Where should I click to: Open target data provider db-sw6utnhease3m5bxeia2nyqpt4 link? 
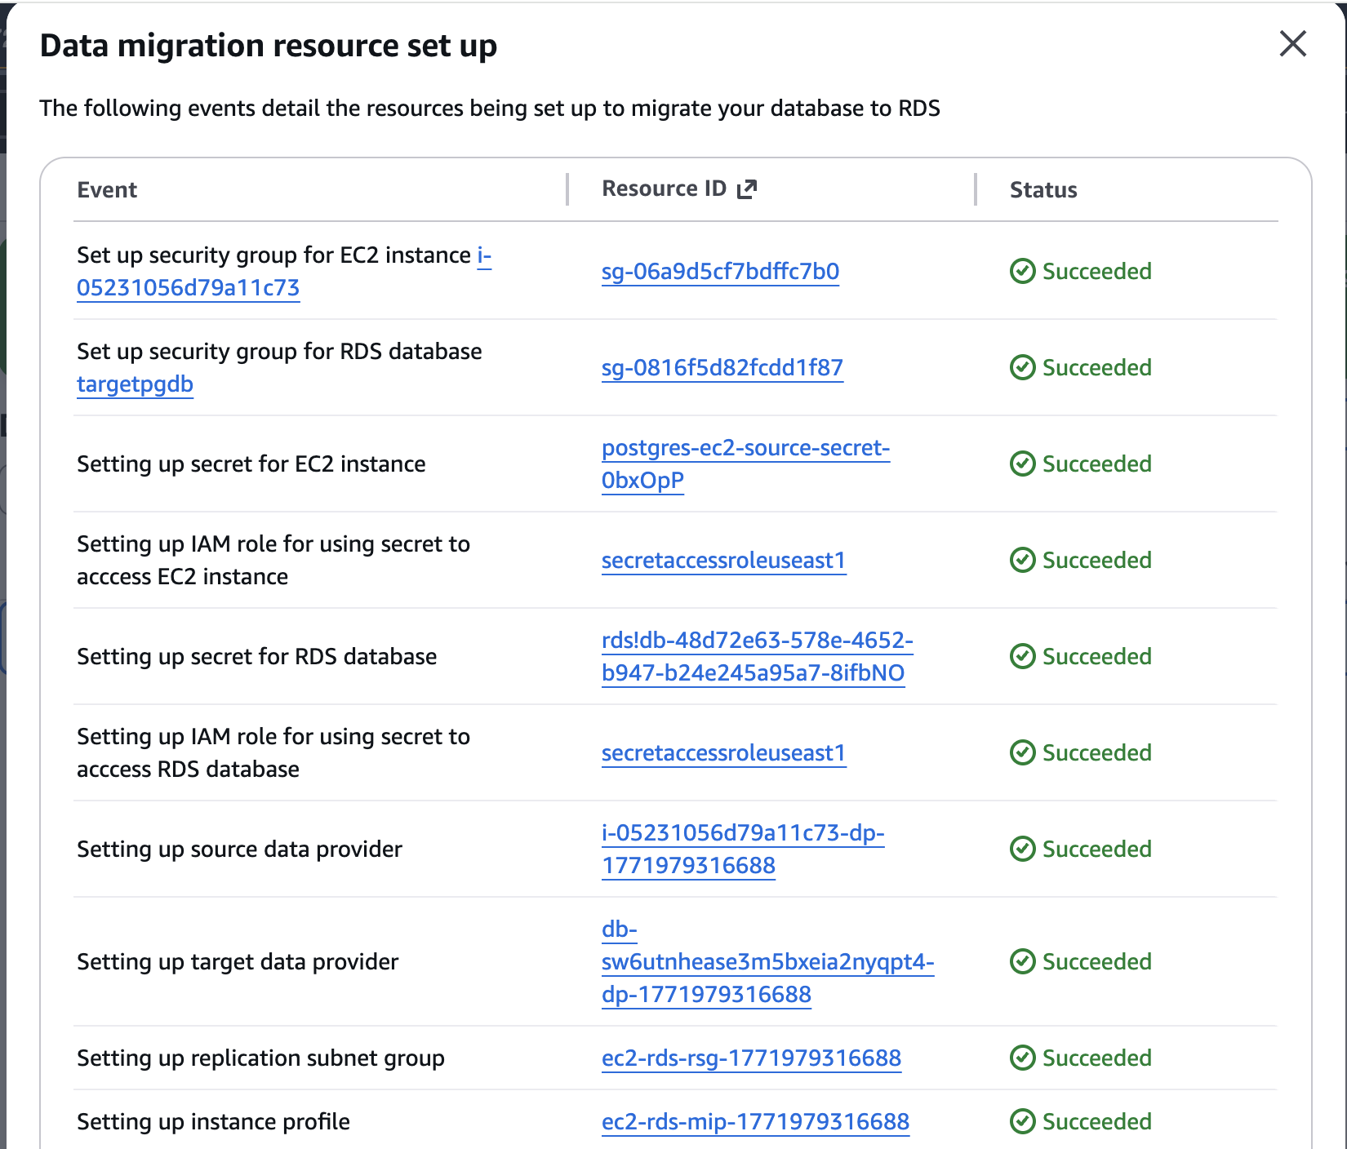tap(767, 962)
